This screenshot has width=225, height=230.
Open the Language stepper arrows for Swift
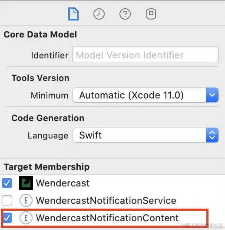212,135
